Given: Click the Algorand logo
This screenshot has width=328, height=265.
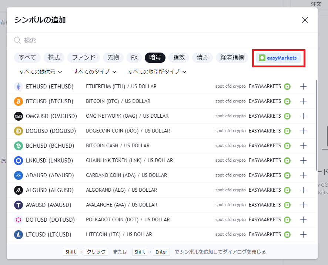Looking at the screenshot, I should coord(19,190).
